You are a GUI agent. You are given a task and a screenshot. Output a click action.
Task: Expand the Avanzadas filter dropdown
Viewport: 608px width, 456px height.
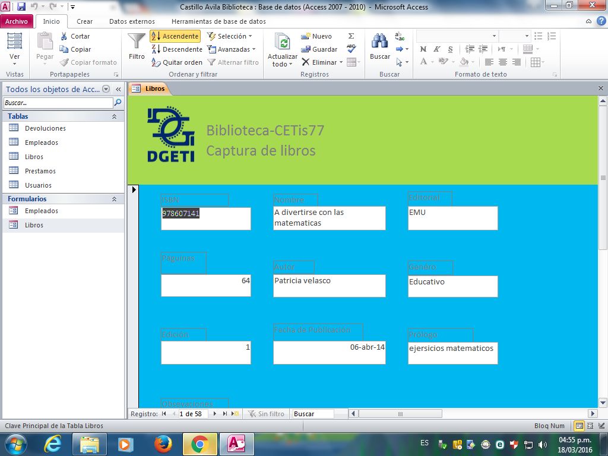click(232, 49)
